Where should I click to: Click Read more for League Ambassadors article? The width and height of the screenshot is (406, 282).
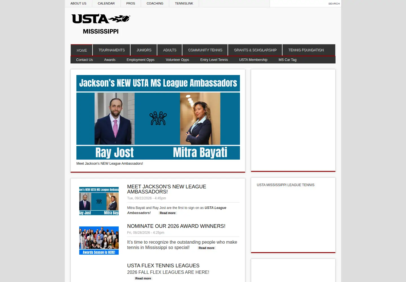[x=167, y=213]
